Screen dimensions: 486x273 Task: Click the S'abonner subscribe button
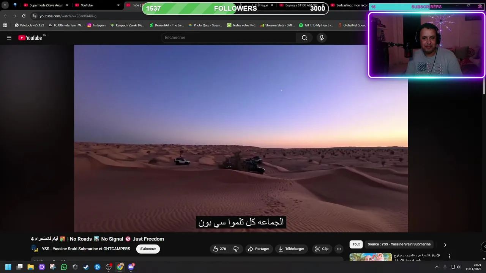pos(148,249)
